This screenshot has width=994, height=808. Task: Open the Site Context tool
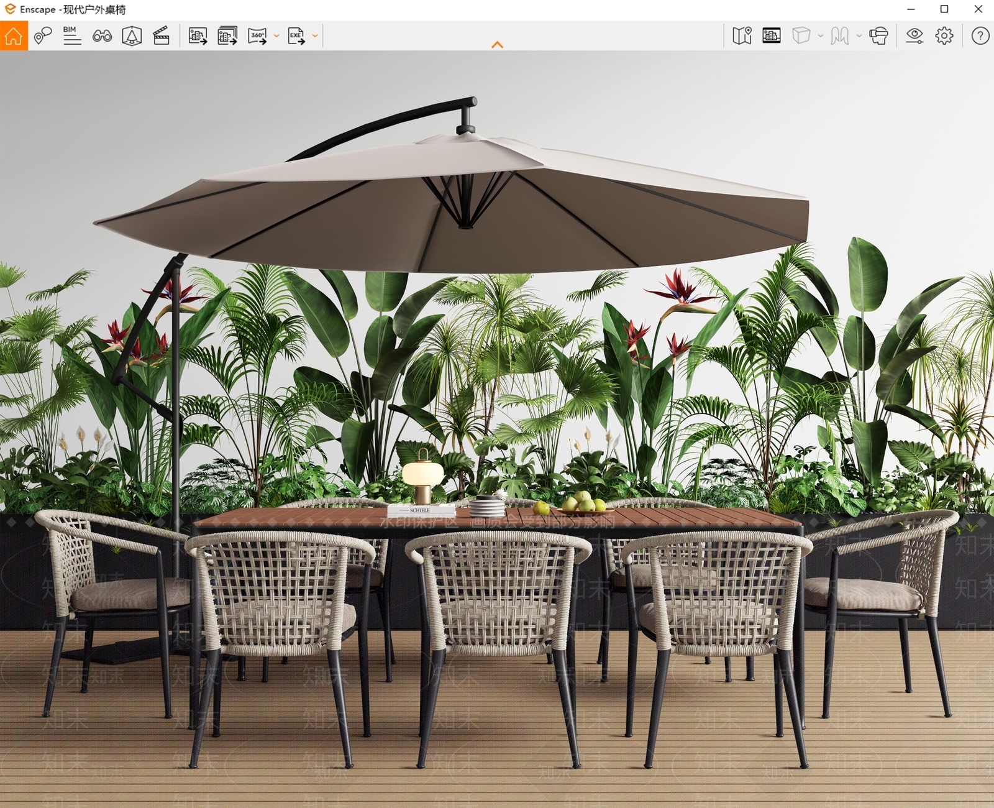tap(132, 36)
